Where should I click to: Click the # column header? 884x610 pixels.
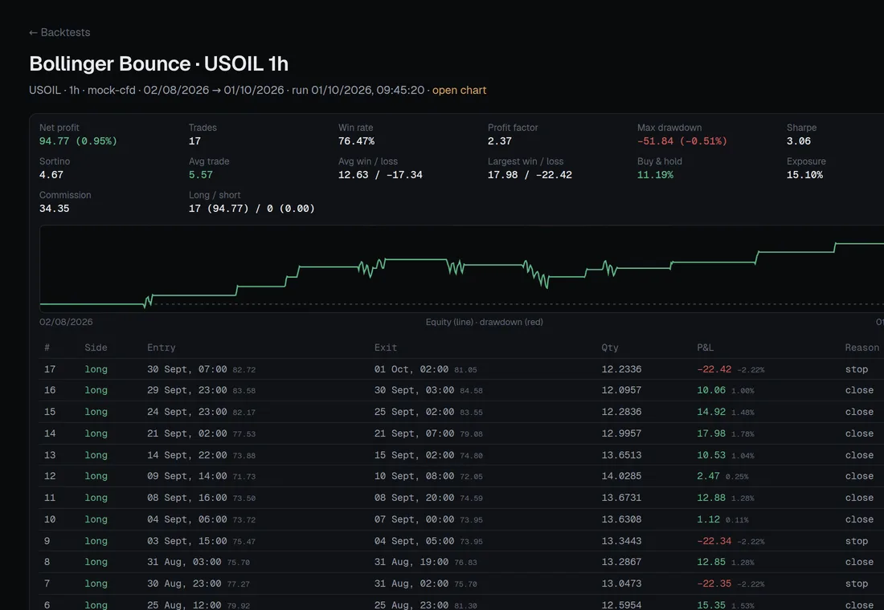[47, 348]
